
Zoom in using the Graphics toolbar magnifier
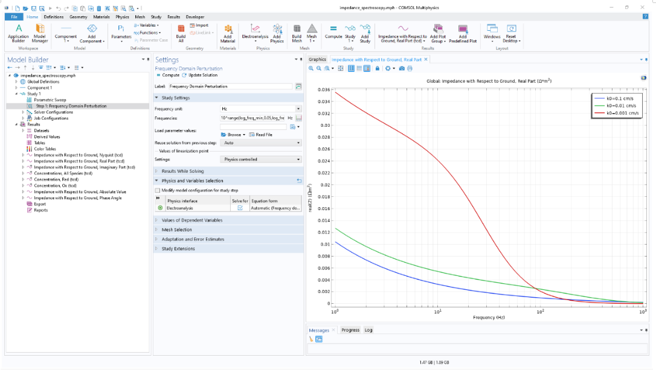tap(311, 68)
